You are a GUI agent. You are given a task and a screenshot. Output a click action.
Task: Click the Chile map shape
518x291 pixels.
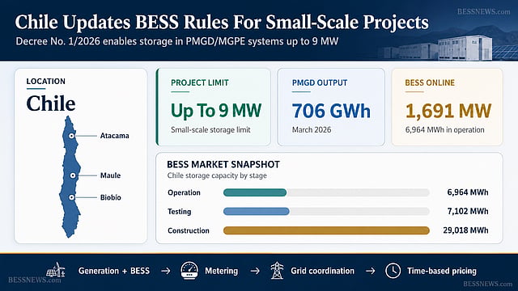(70, 177)
